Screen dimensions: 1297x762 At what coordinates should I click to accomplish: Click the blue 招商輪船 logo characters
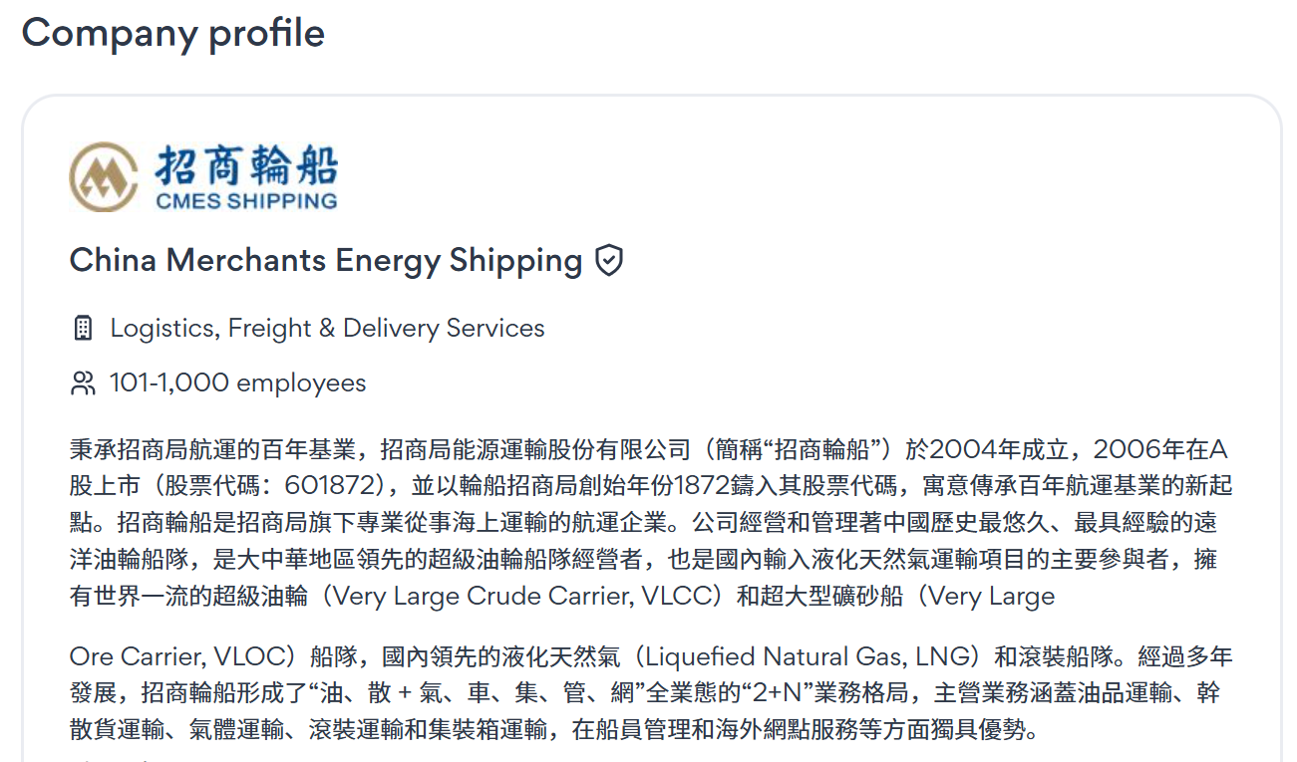tap(245, 164)
